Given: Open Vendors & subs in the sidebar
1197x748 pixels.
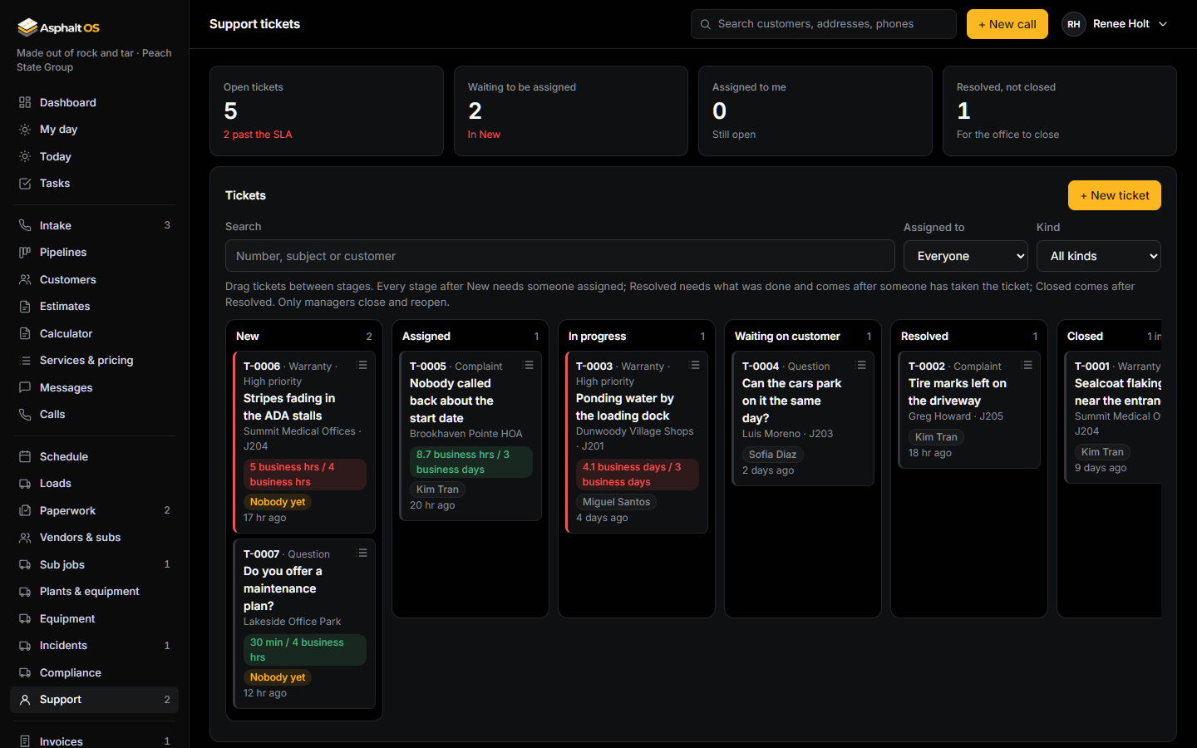Looking at the screenshot, I should pyautogui.click(x=94, y=538).
